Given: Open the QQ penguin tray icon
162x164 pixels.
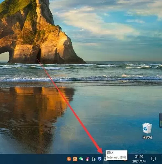Looking at the screenshot, I should pyautogui.click(x=87, y=159).
